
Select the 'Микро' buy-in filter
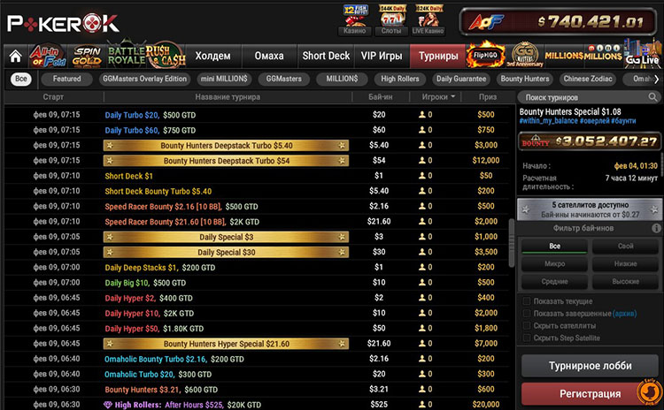pos(554,263)
